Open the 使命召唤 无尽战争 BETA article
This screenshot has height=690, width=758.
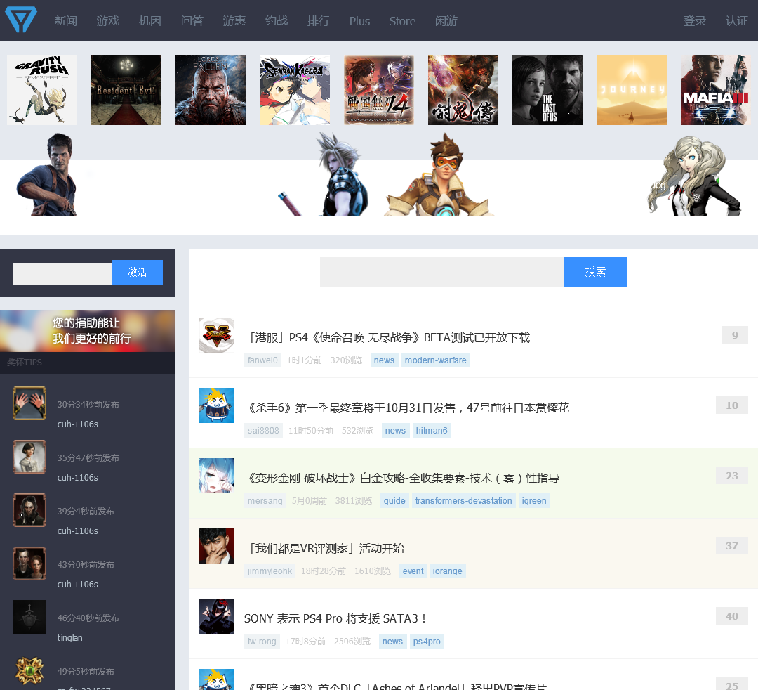coord(388,337)
